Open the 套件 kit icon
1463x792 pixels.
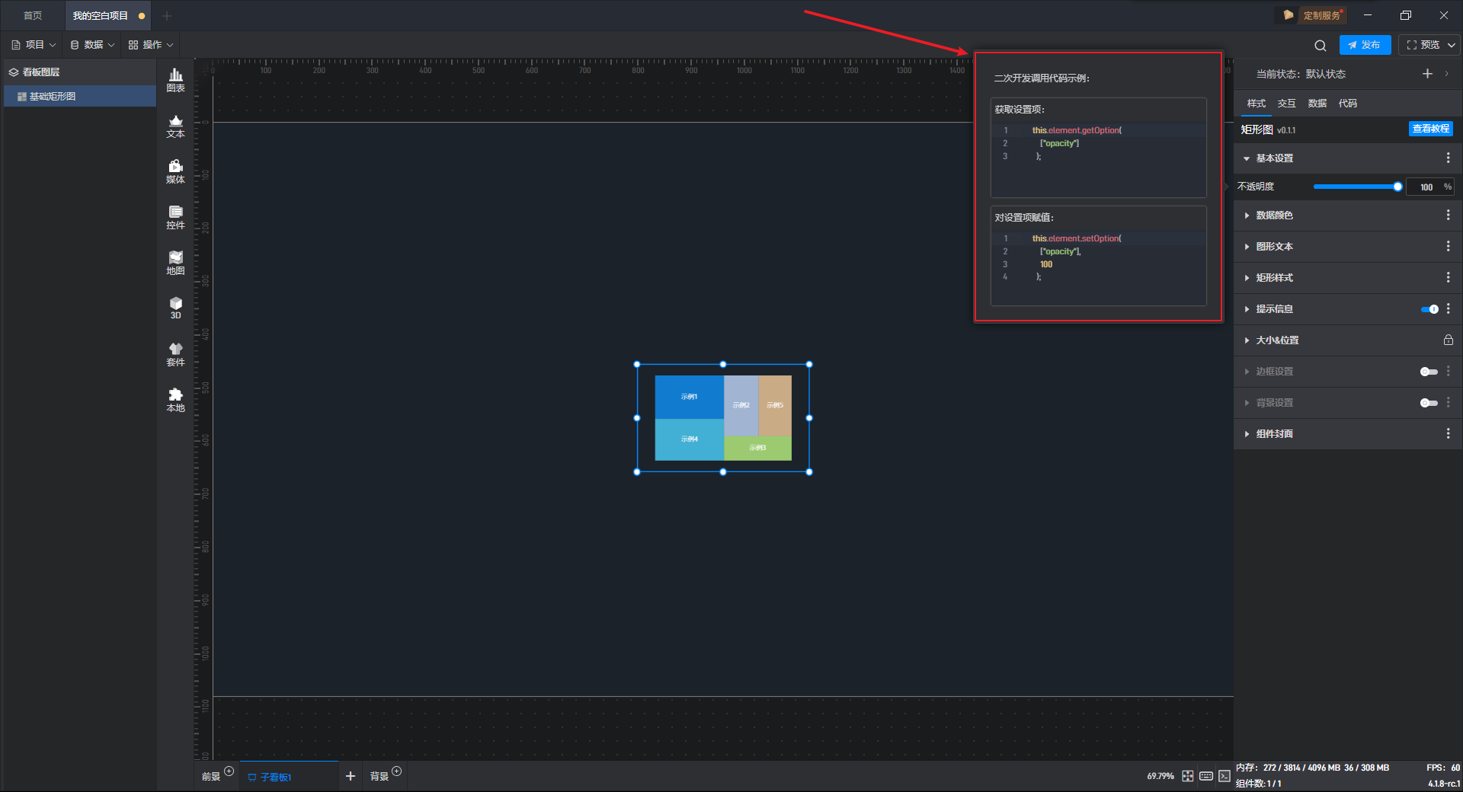pyautogui.click(x=175, y=354)
